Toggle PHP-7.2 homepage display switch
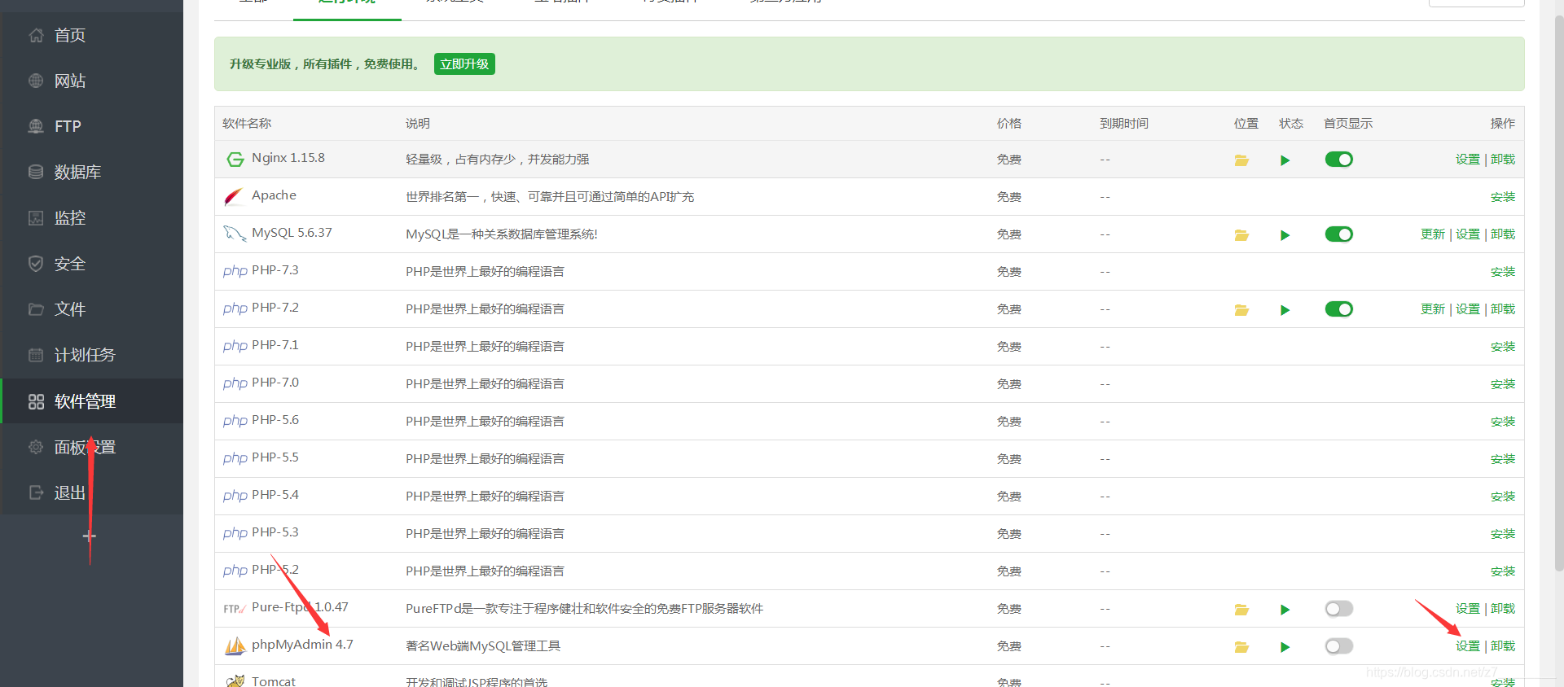 tap(1338, 309)
